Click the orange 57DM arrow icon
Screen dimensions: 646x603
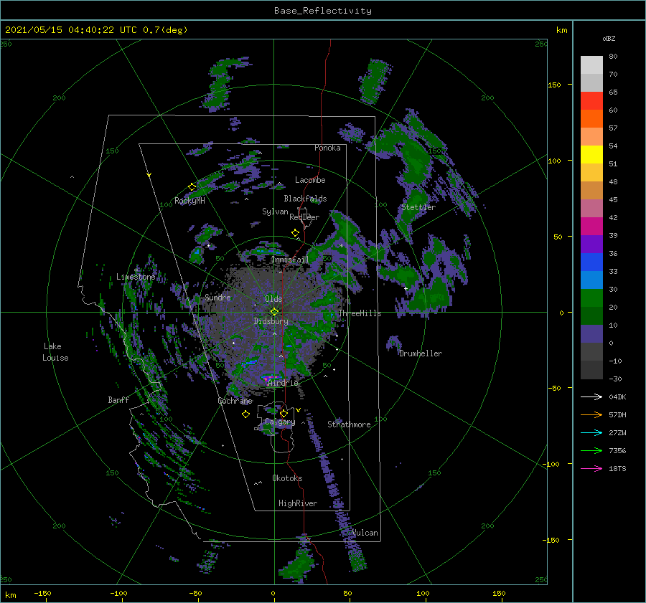pos(591,415)
